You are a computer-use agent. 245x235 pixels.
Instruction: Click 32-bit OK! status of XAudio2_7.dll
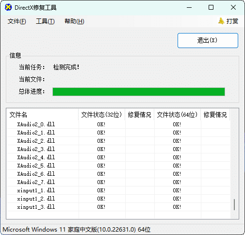pos(101,182)
